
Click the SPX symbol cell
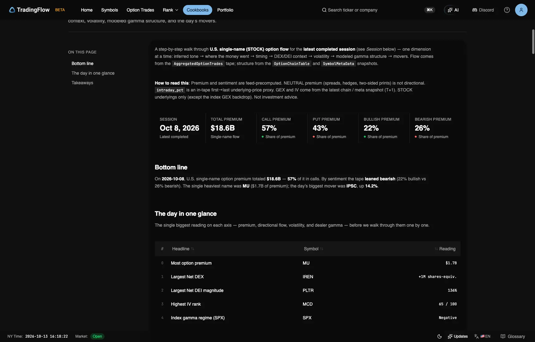point(307,318)
